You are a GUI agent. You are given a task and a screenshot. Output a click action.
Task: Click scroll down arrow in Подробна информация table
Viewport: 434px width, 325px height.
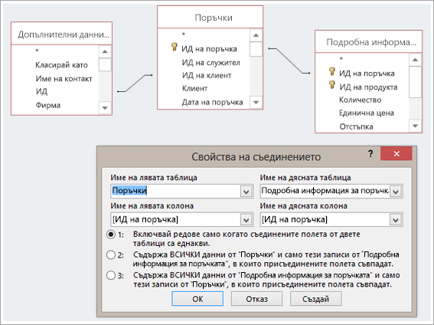415,126
